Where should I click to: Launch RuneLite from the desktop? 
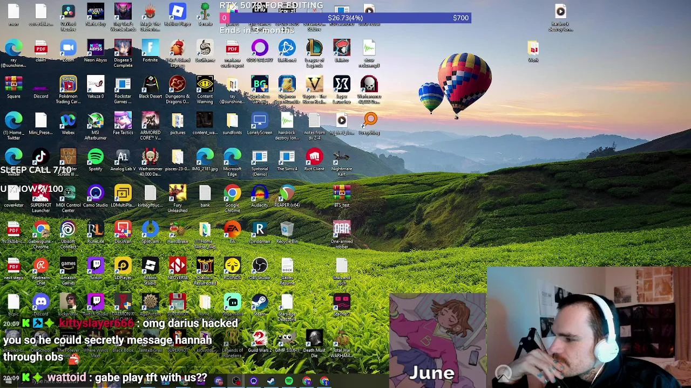96,232
